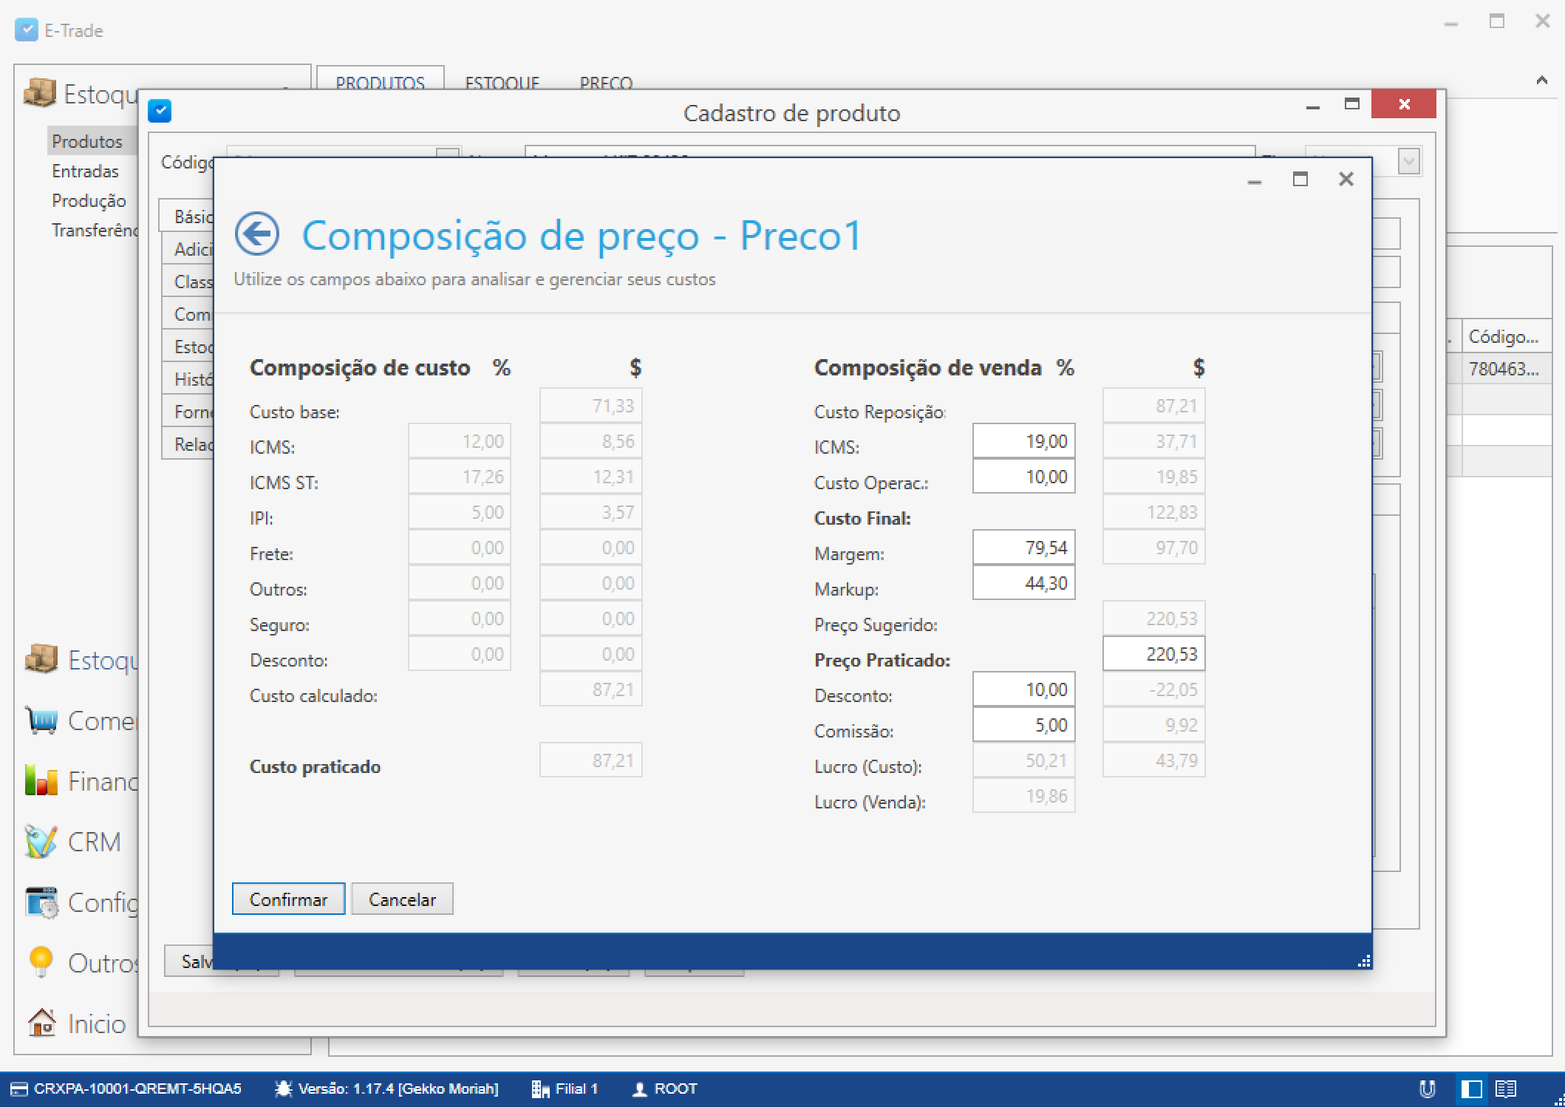Go to Inicio via the house icon

(43, 1023)
